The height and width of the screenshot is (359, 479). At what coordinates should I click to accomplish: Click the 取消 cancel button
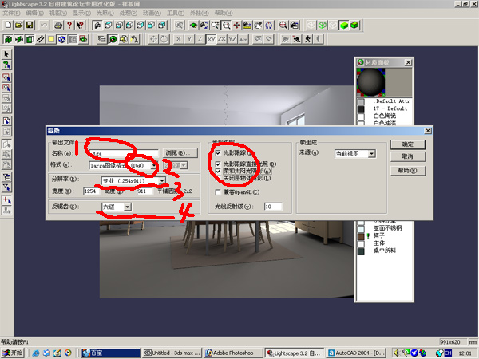click(x=407, y=156)
